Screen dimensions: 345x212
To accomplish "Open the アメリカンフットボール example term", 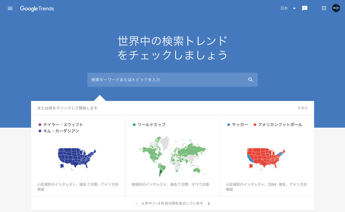I will (x=280, y=125).
